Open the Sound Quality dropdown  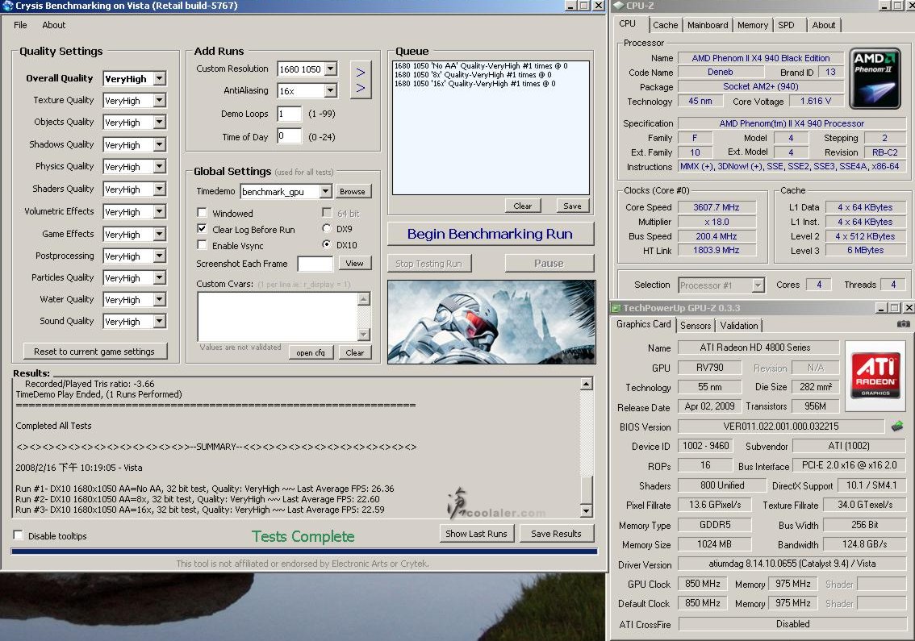[x=159, y=322]
